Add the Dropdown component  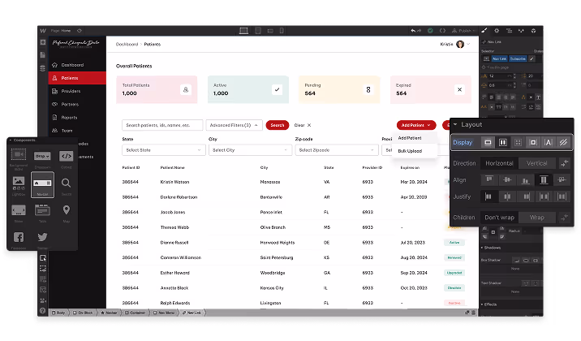(x=42, y=158)
